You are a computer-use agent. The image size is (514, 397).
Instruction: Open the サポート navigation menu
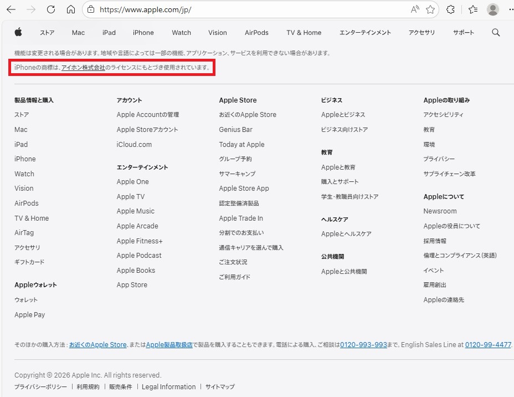click(463, 33)
